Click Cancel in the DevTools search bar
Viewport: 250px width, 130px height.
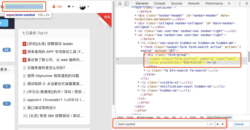click(239, 124)
